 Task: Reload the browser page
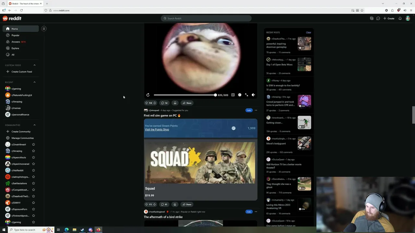click(x=21, y=10)
